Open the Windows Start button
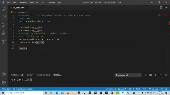Screen dimensions: 170x95 [x=3, y=93]
